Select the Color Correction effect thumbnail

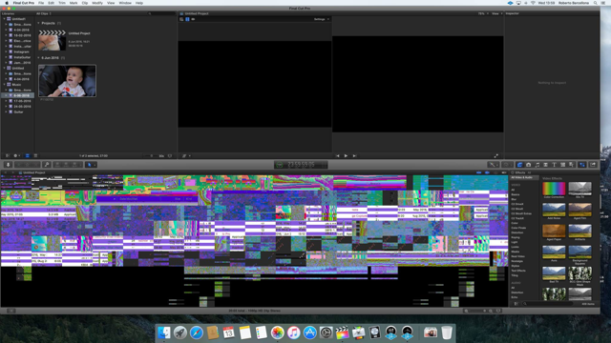click(554, 189)
